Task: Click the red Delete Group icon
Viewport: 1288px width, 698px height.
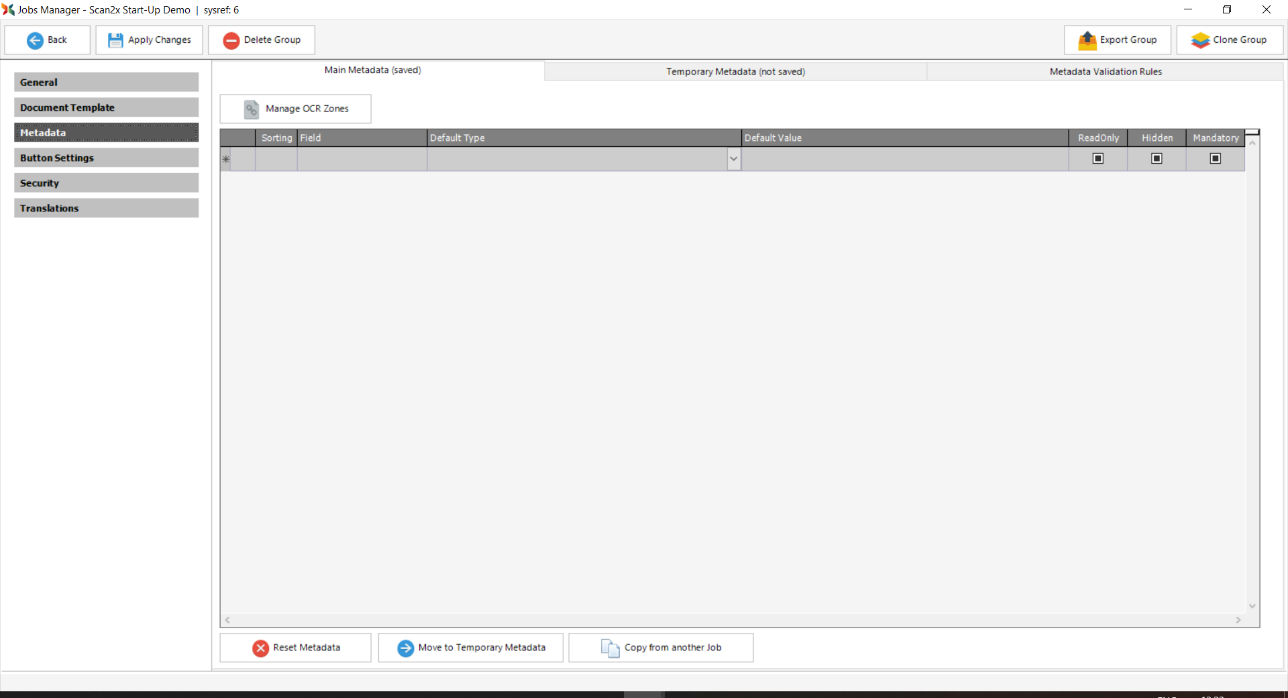Action: point(231,40)
